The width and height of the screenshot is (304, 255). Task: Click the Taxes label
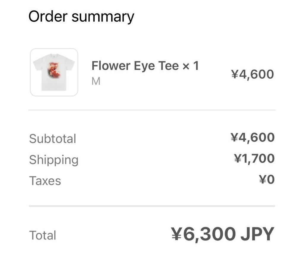point(45,181)
